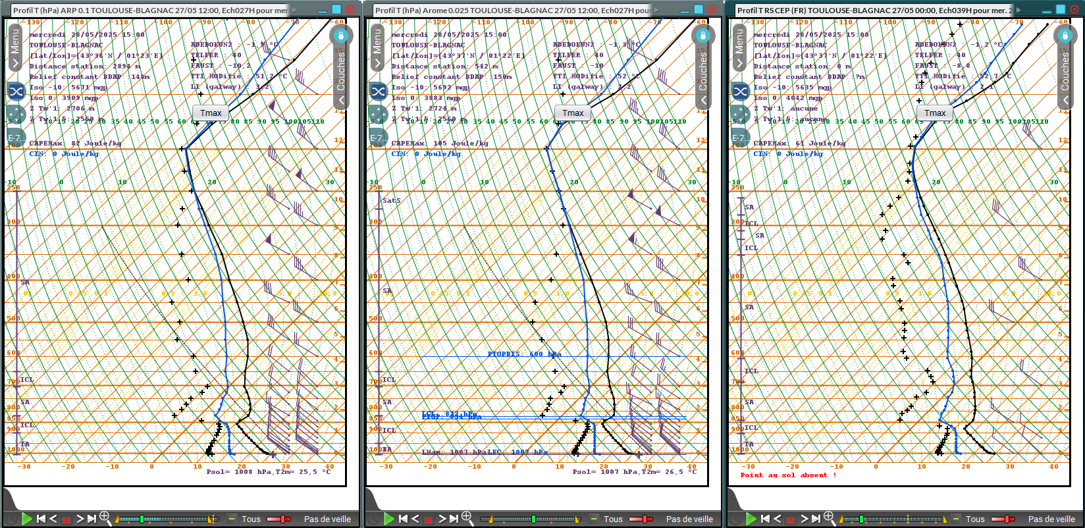Jump to first time step in ARP panel

(41, 519)
